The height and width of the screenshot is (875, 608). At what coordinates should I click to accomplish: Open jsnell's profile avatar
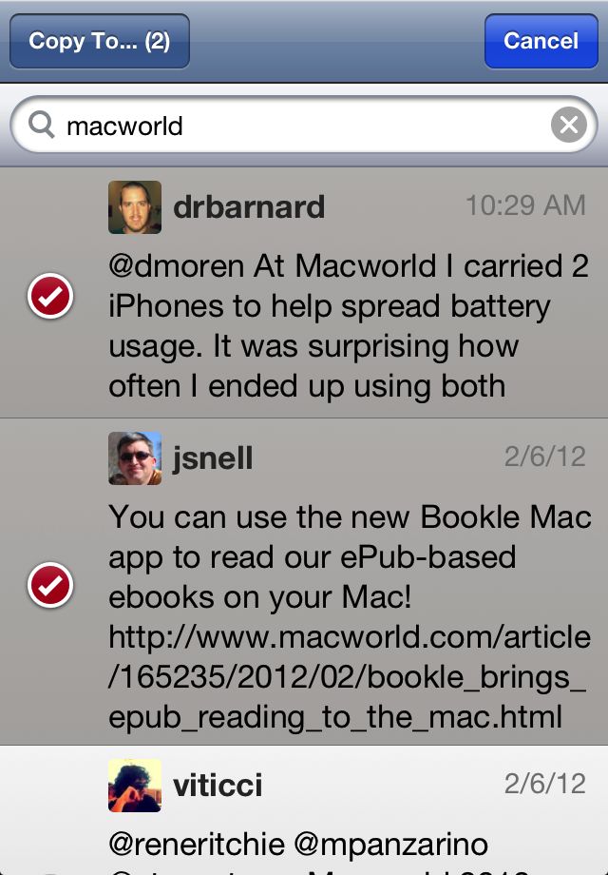point(135,458)
